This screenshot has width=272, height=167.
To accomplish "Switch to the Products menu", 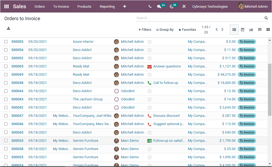I will [x=84, y=6].
